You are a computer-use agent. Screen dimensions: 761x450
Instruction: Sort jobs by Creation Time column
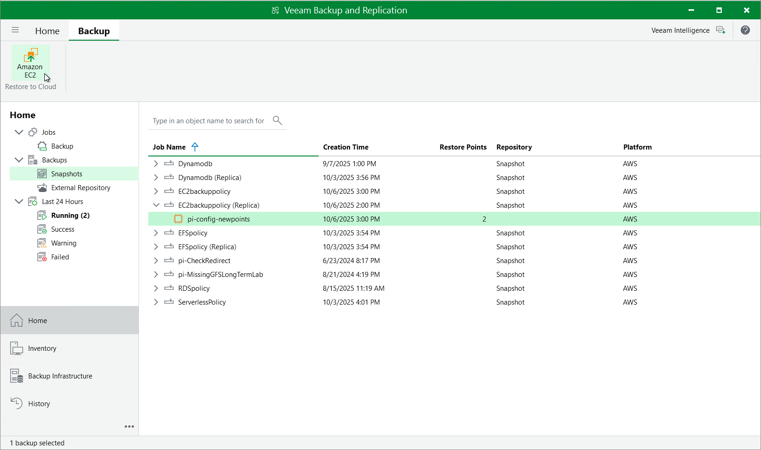click(x=346, y=147)
